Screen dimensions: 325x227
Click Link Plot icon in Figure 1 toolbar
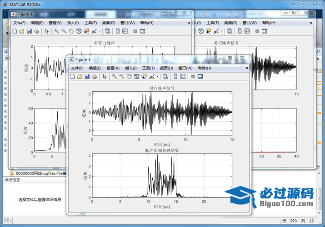[x=107, y=31]
